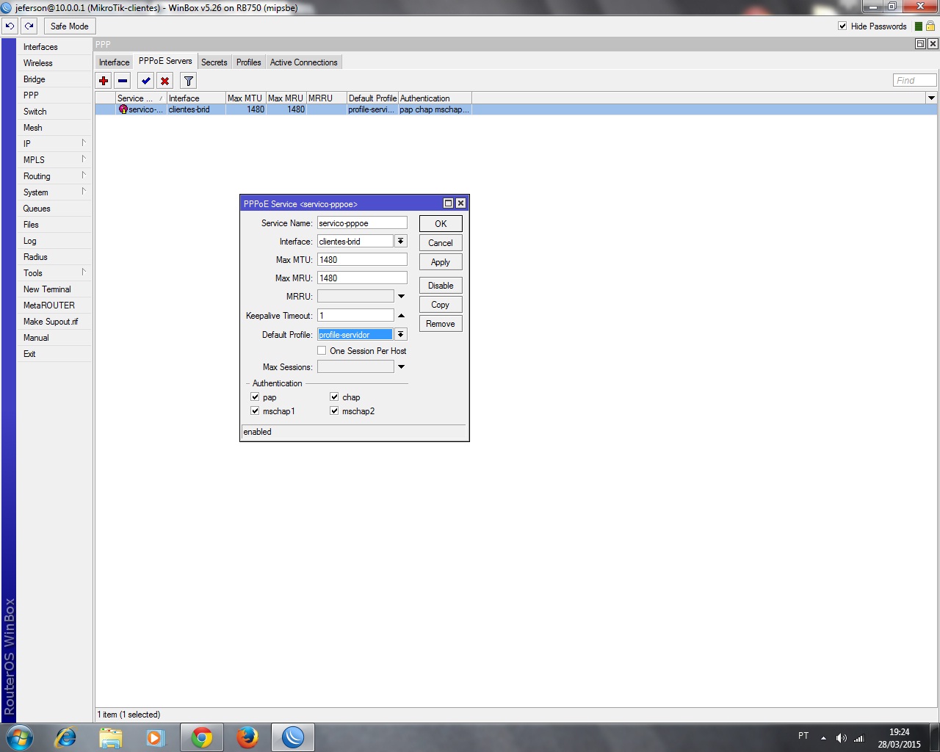The height and width of the screenshot is (752, 940).
Task: Select WinBox app on taskbar
Action: tap(293, 737)
